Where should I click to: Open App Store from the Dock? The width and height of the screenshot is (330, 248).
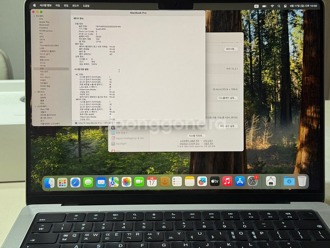240,181
